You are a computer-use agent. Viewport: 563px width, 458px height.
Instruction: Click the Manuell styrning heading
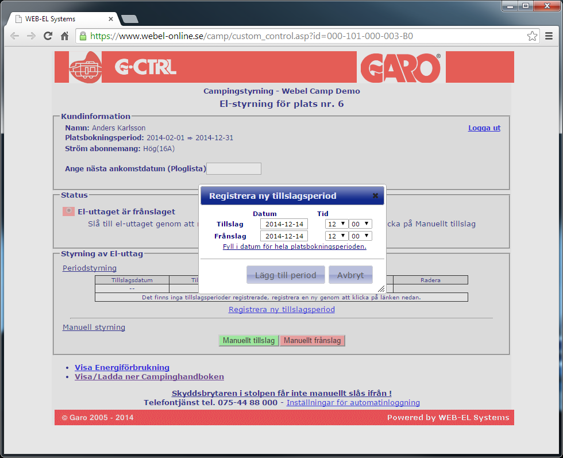point(94,327)
